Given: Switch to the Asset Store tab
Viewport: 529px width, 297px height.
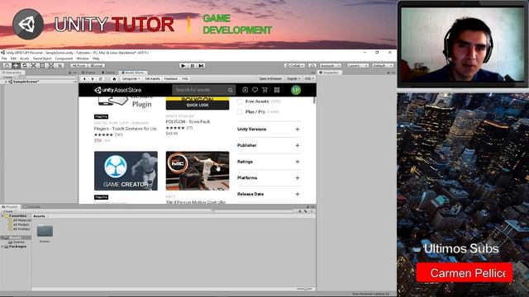Looking at the screenshot, I should click(x=133, y=73).
